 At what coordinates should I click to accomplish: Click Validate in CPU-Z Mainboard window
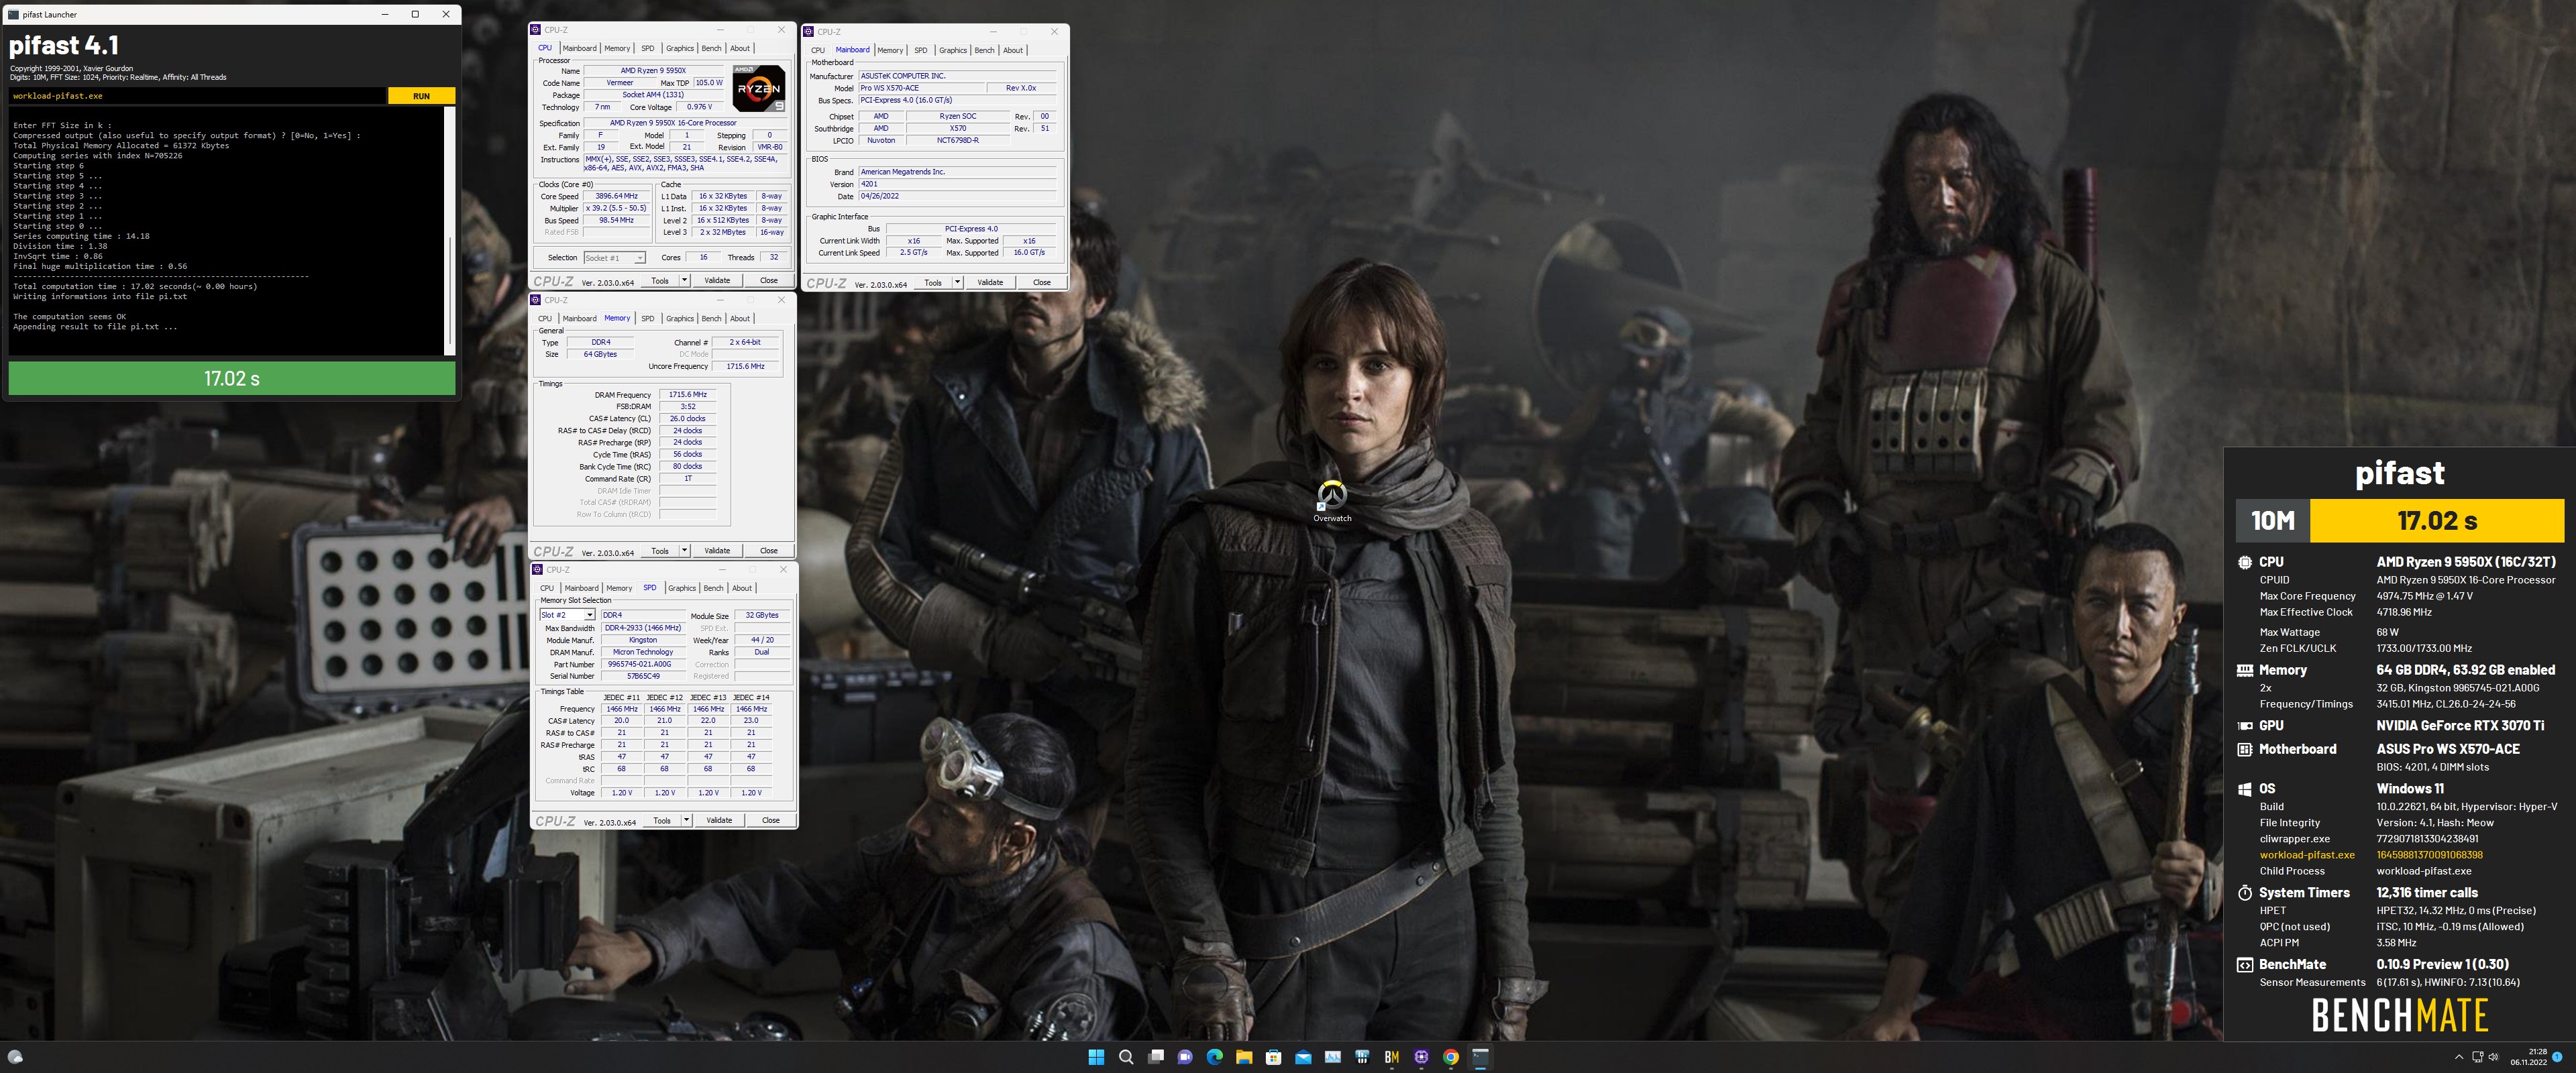(990, 282)
